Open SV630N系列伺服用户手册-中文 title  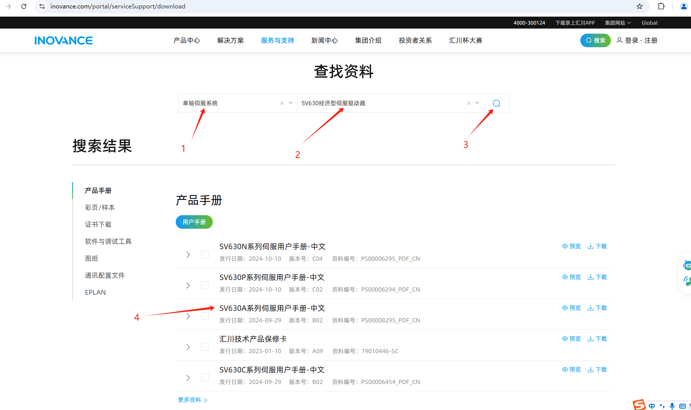(272, 247)
